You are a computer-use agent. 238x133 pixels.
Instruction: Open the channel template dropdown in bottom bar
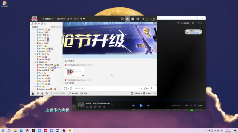pyautogui.click(x=136, y=93)
